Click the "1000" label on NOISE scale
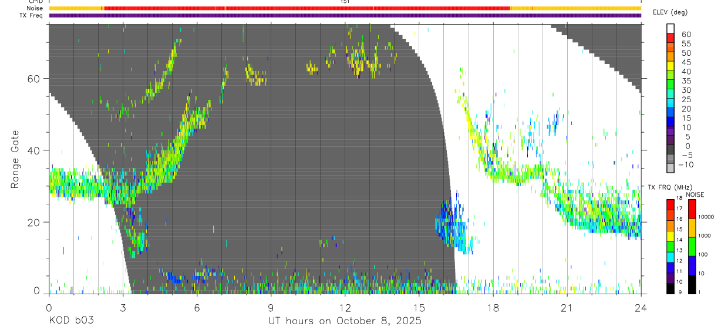Image resolution: width=721 pixels, height=333 pixels. pos(705,236)
